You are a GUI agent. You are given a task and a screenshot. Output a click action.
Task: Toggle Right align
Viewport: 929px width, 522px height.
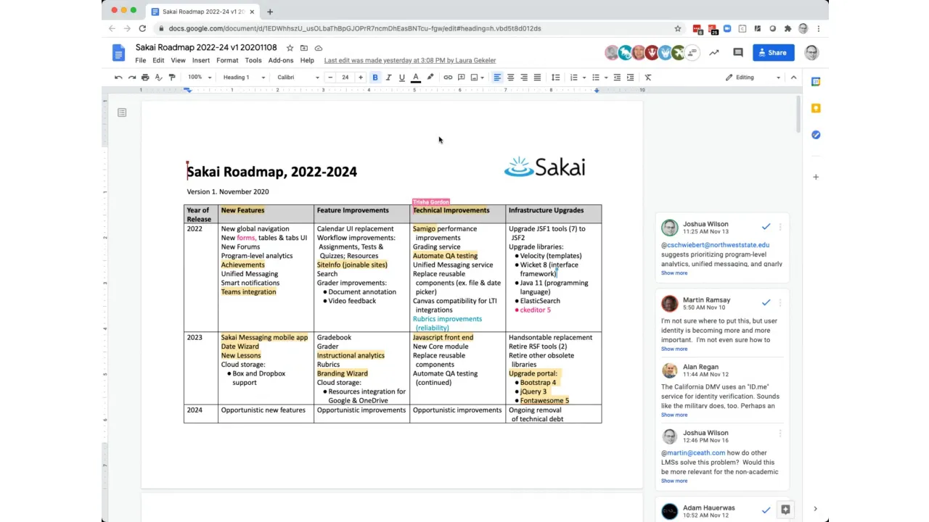pos(523,77)
